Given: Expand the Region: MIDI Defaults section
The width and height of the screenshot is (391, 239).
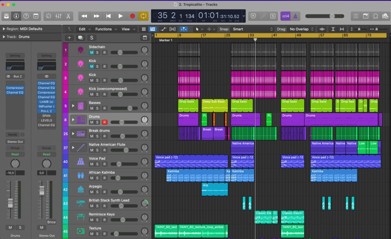Looking at the screenshot, I should click(x=4, y=29).
